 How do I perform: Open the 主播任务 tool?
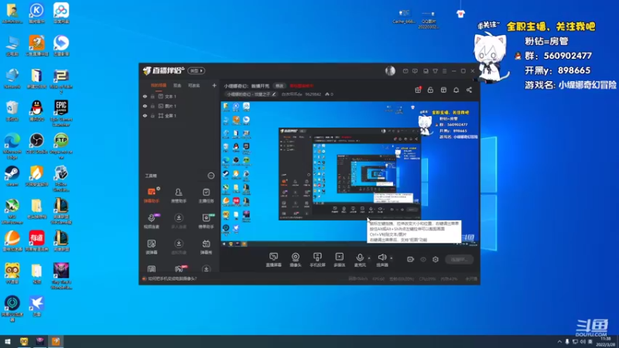206,196
